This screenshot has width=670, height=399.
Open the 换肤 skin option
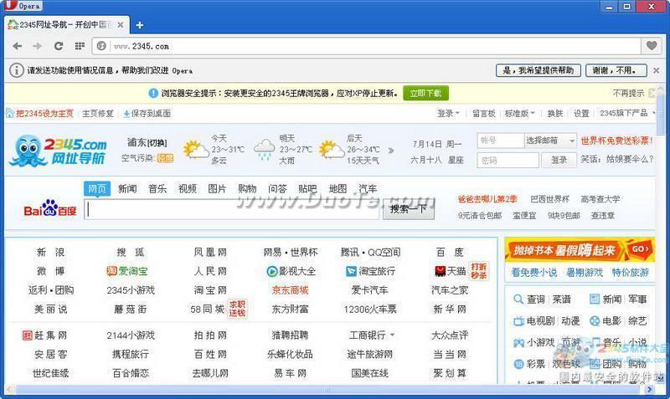point(555,113)
